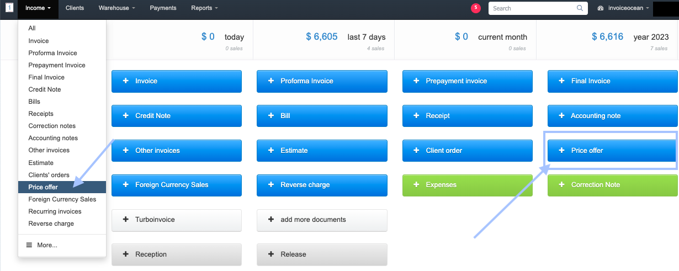The width and height of the screenshot is (679, 271).
Task: Open the Clients tab
Action: pyautogui.click(x=75, y=8)
